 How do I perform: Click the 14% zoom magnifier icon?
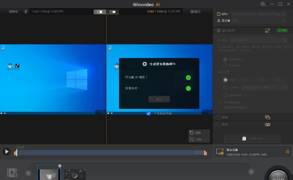tap(192, 139)
